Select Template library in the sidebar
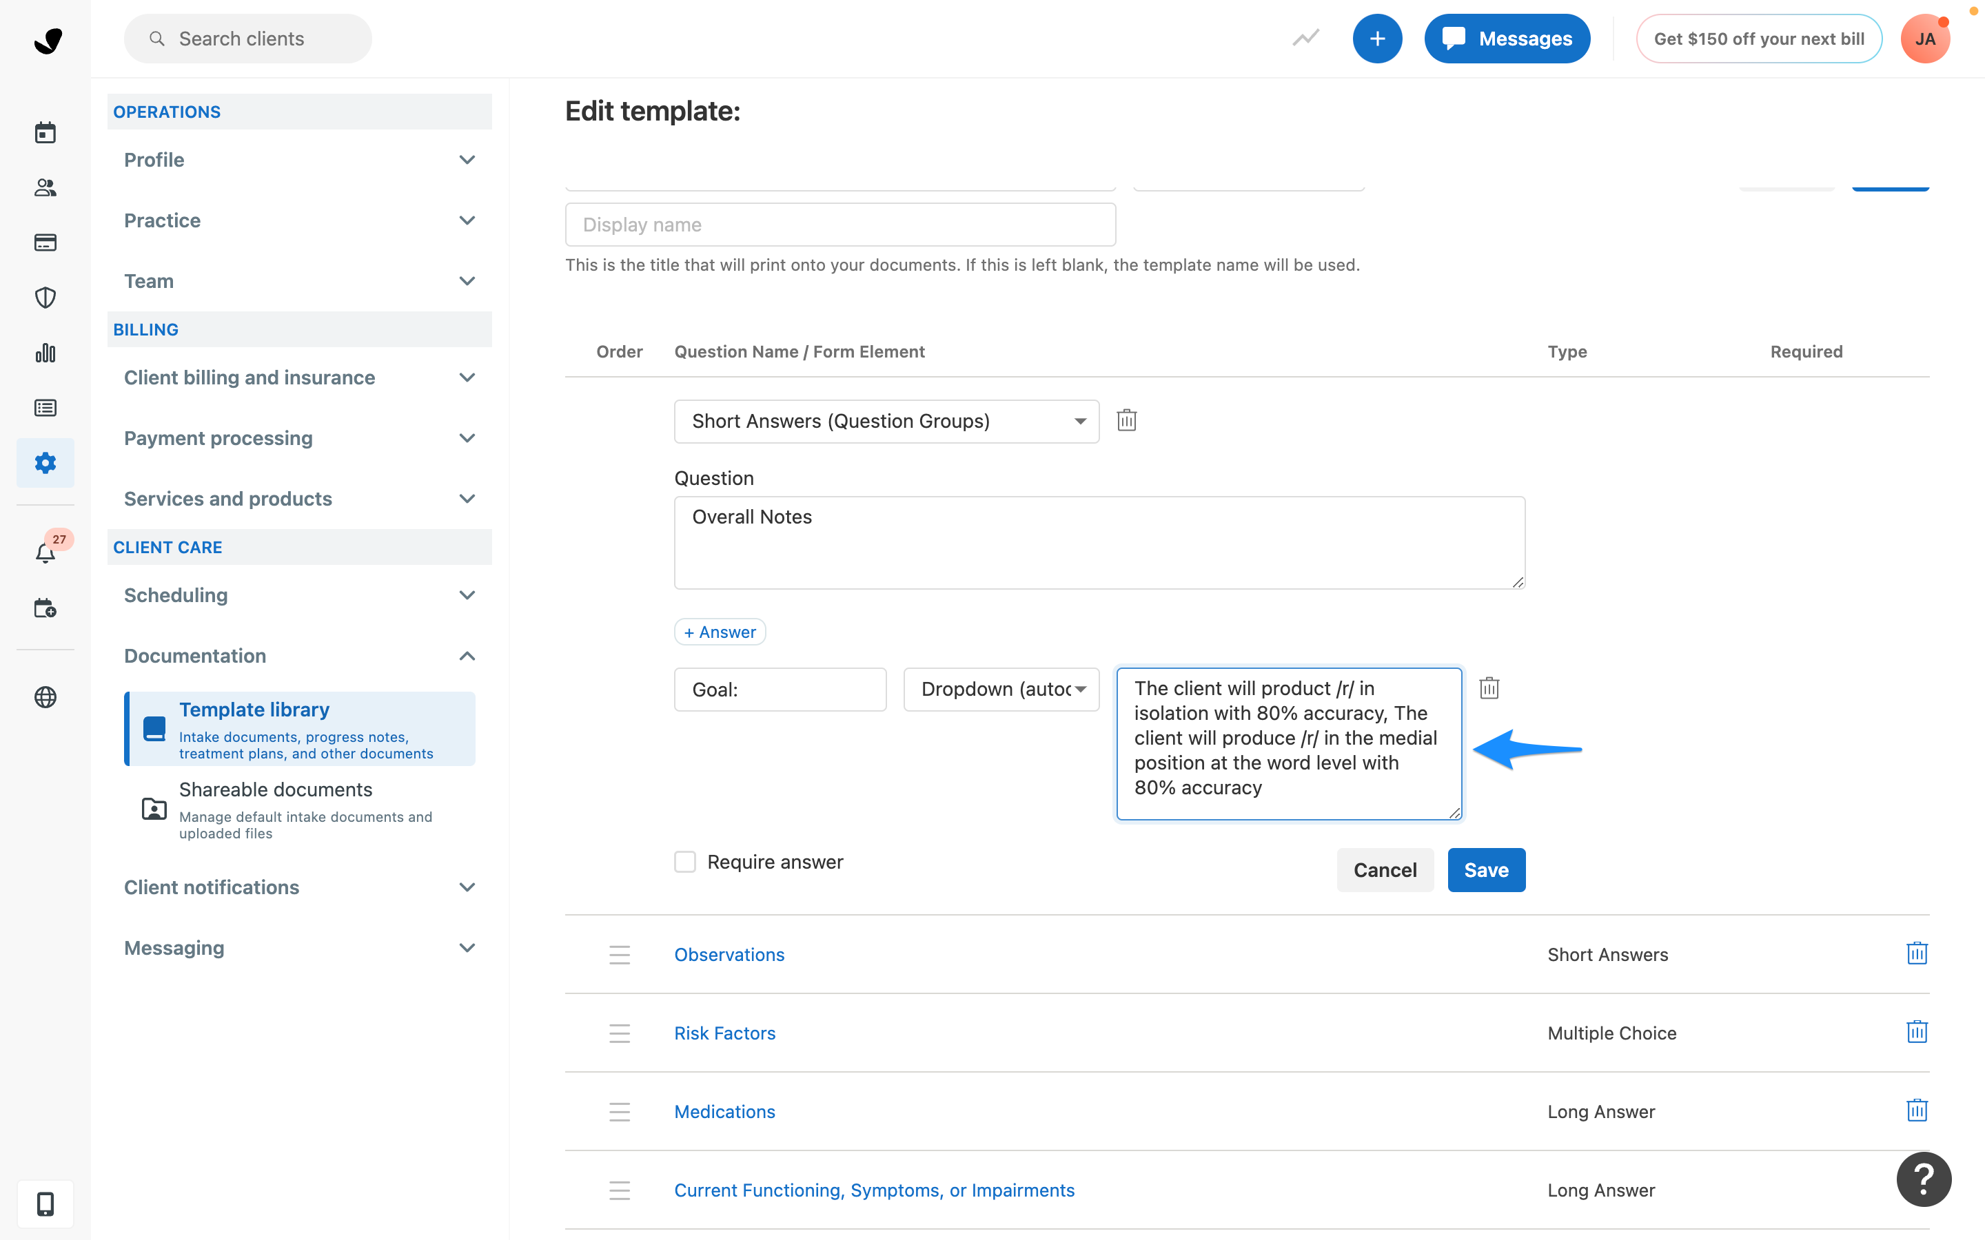The width and height of the screenshot is (1985, 1240). (x=254, y=710)
